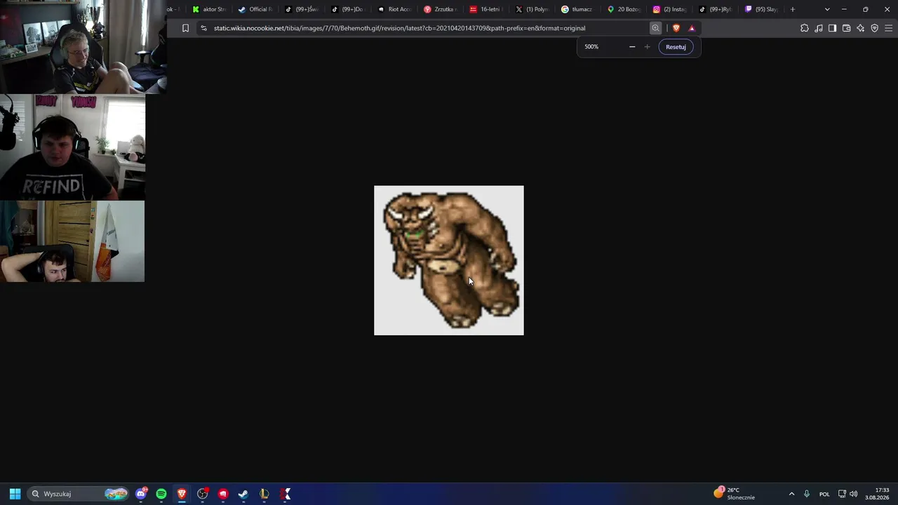Open the media playback control note icon
Screen dimensions: 898x505
tap(819, 28)
